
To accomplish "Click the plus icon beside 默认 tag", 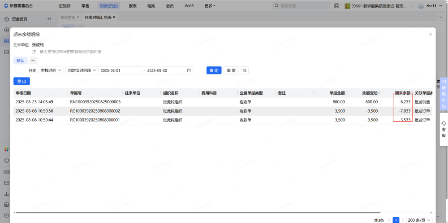I will click(33, 61).
